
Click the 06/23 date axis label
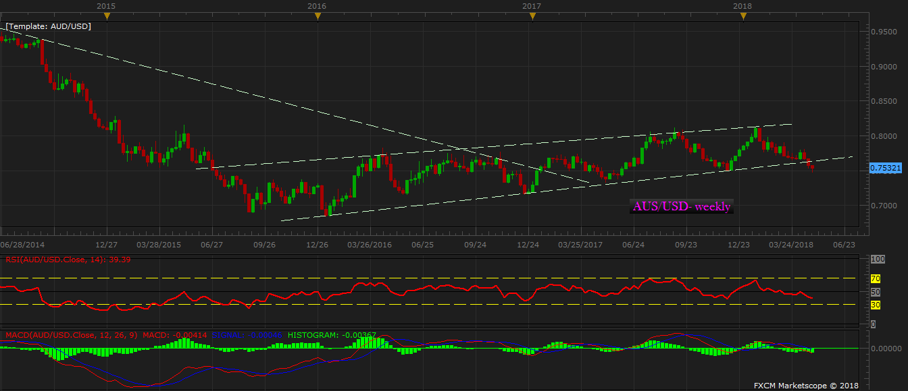click(844, 245)
